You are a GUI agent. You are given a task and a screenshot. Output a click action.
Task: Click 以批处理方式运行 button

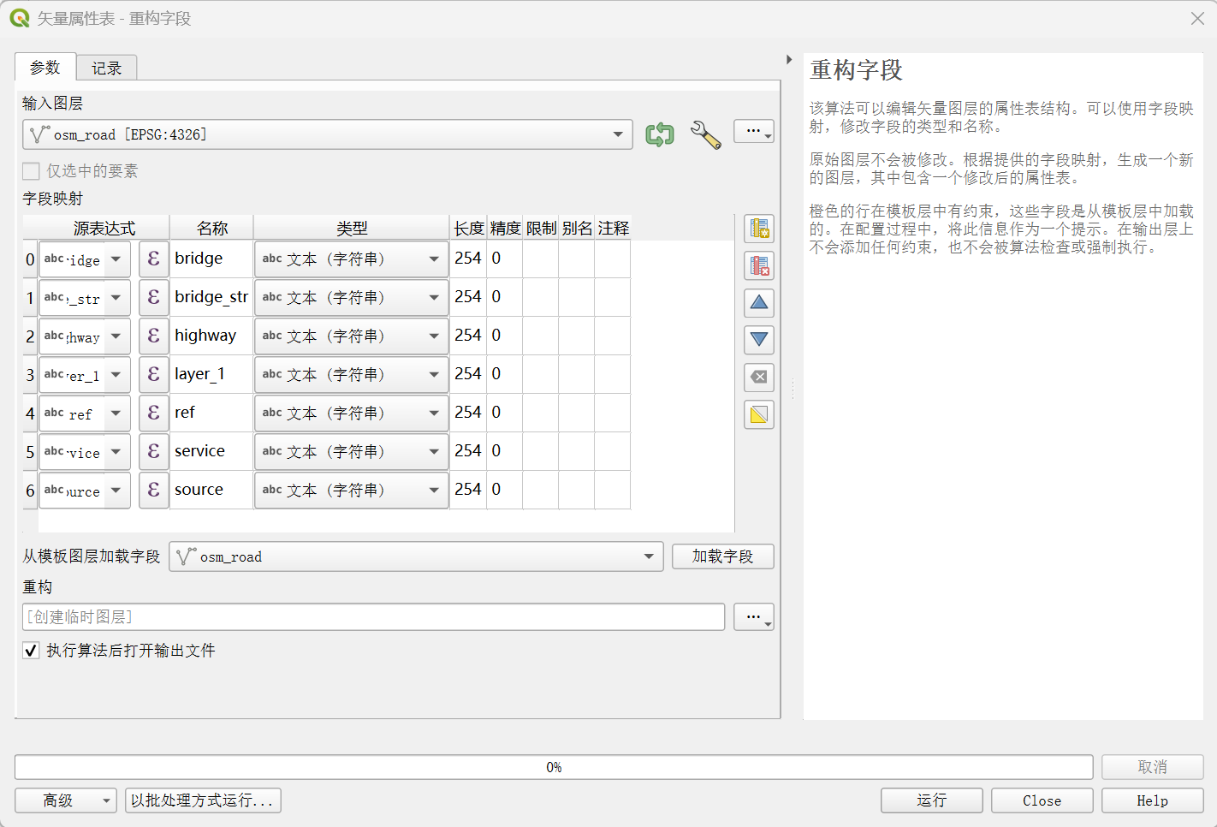coord(203,800)
